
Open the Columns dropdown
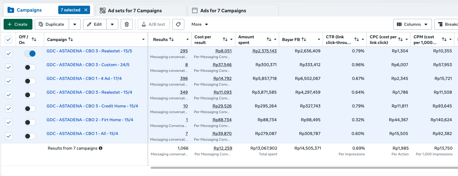412,24
